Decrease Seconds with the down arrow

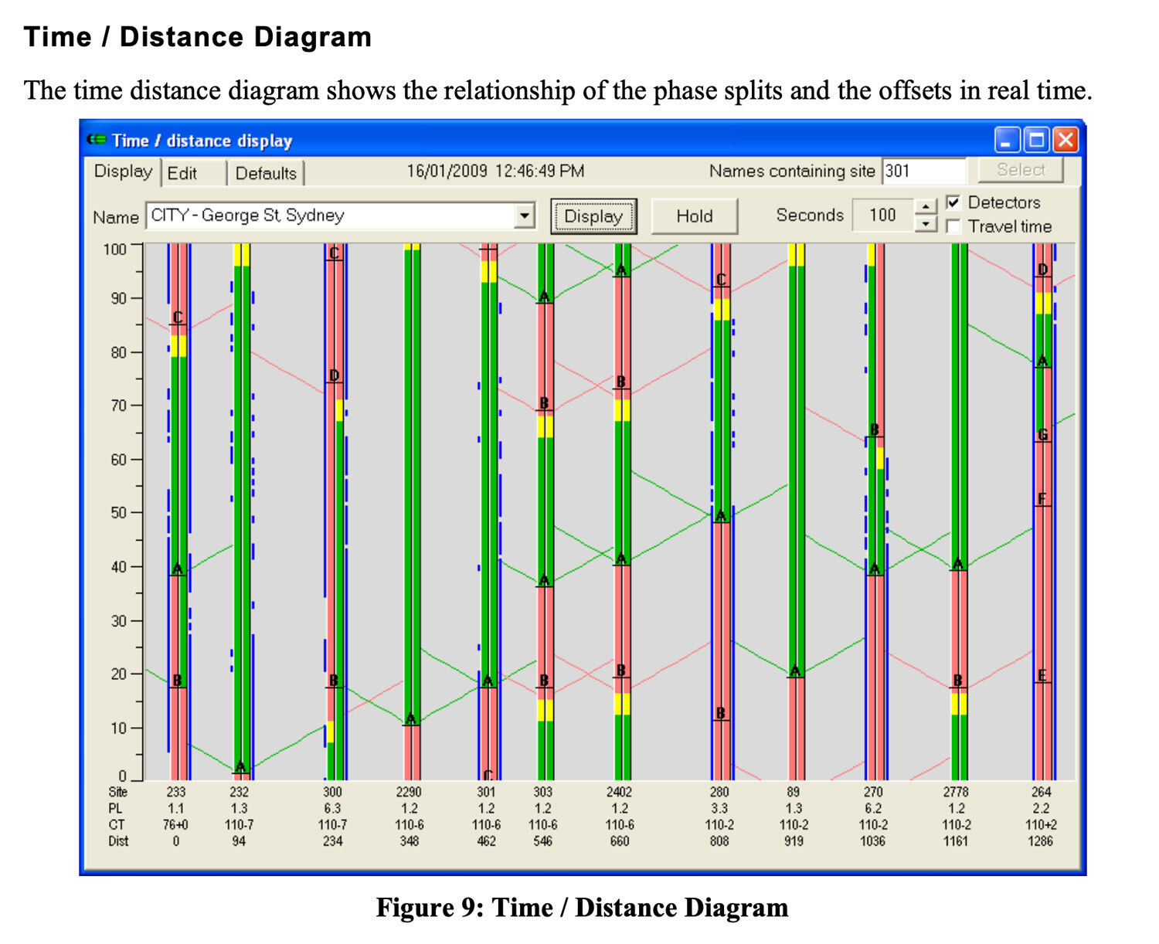[x=925, y=225]
